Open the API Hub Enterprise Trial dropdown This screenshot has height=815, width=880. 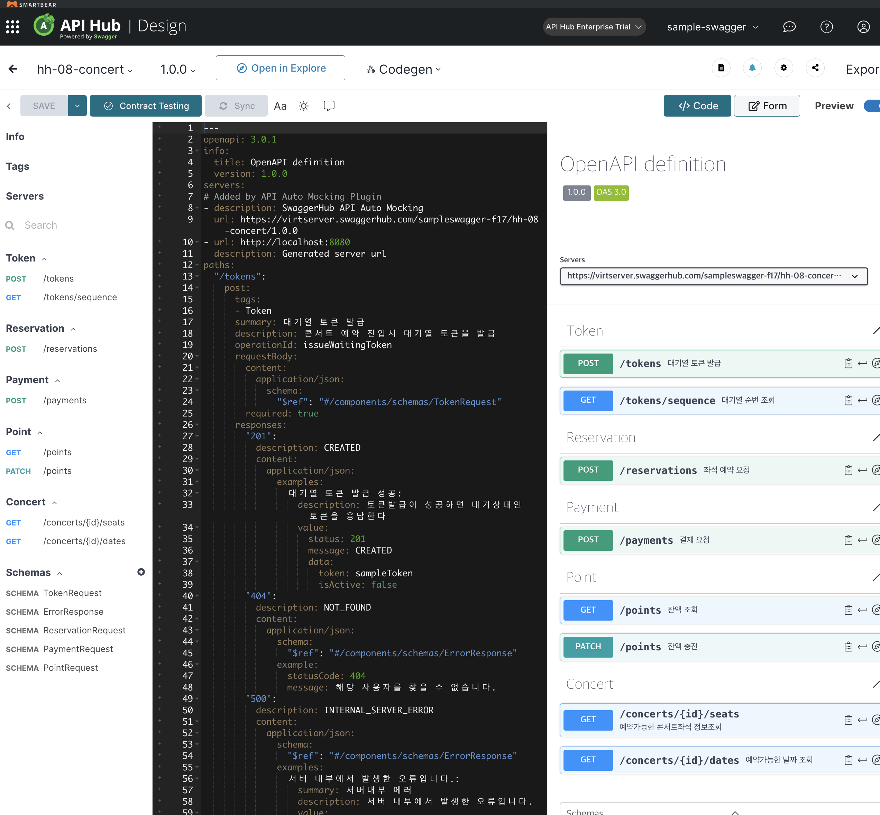click(594, 27)
